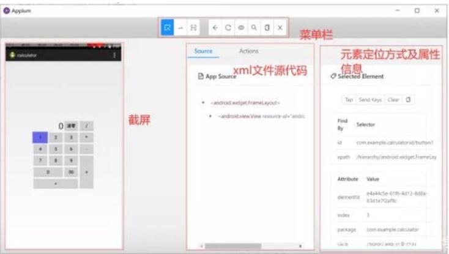Viewport: 449px width, 254px height.
Task: Click the xpath selector value
Action: coord(396,157)
